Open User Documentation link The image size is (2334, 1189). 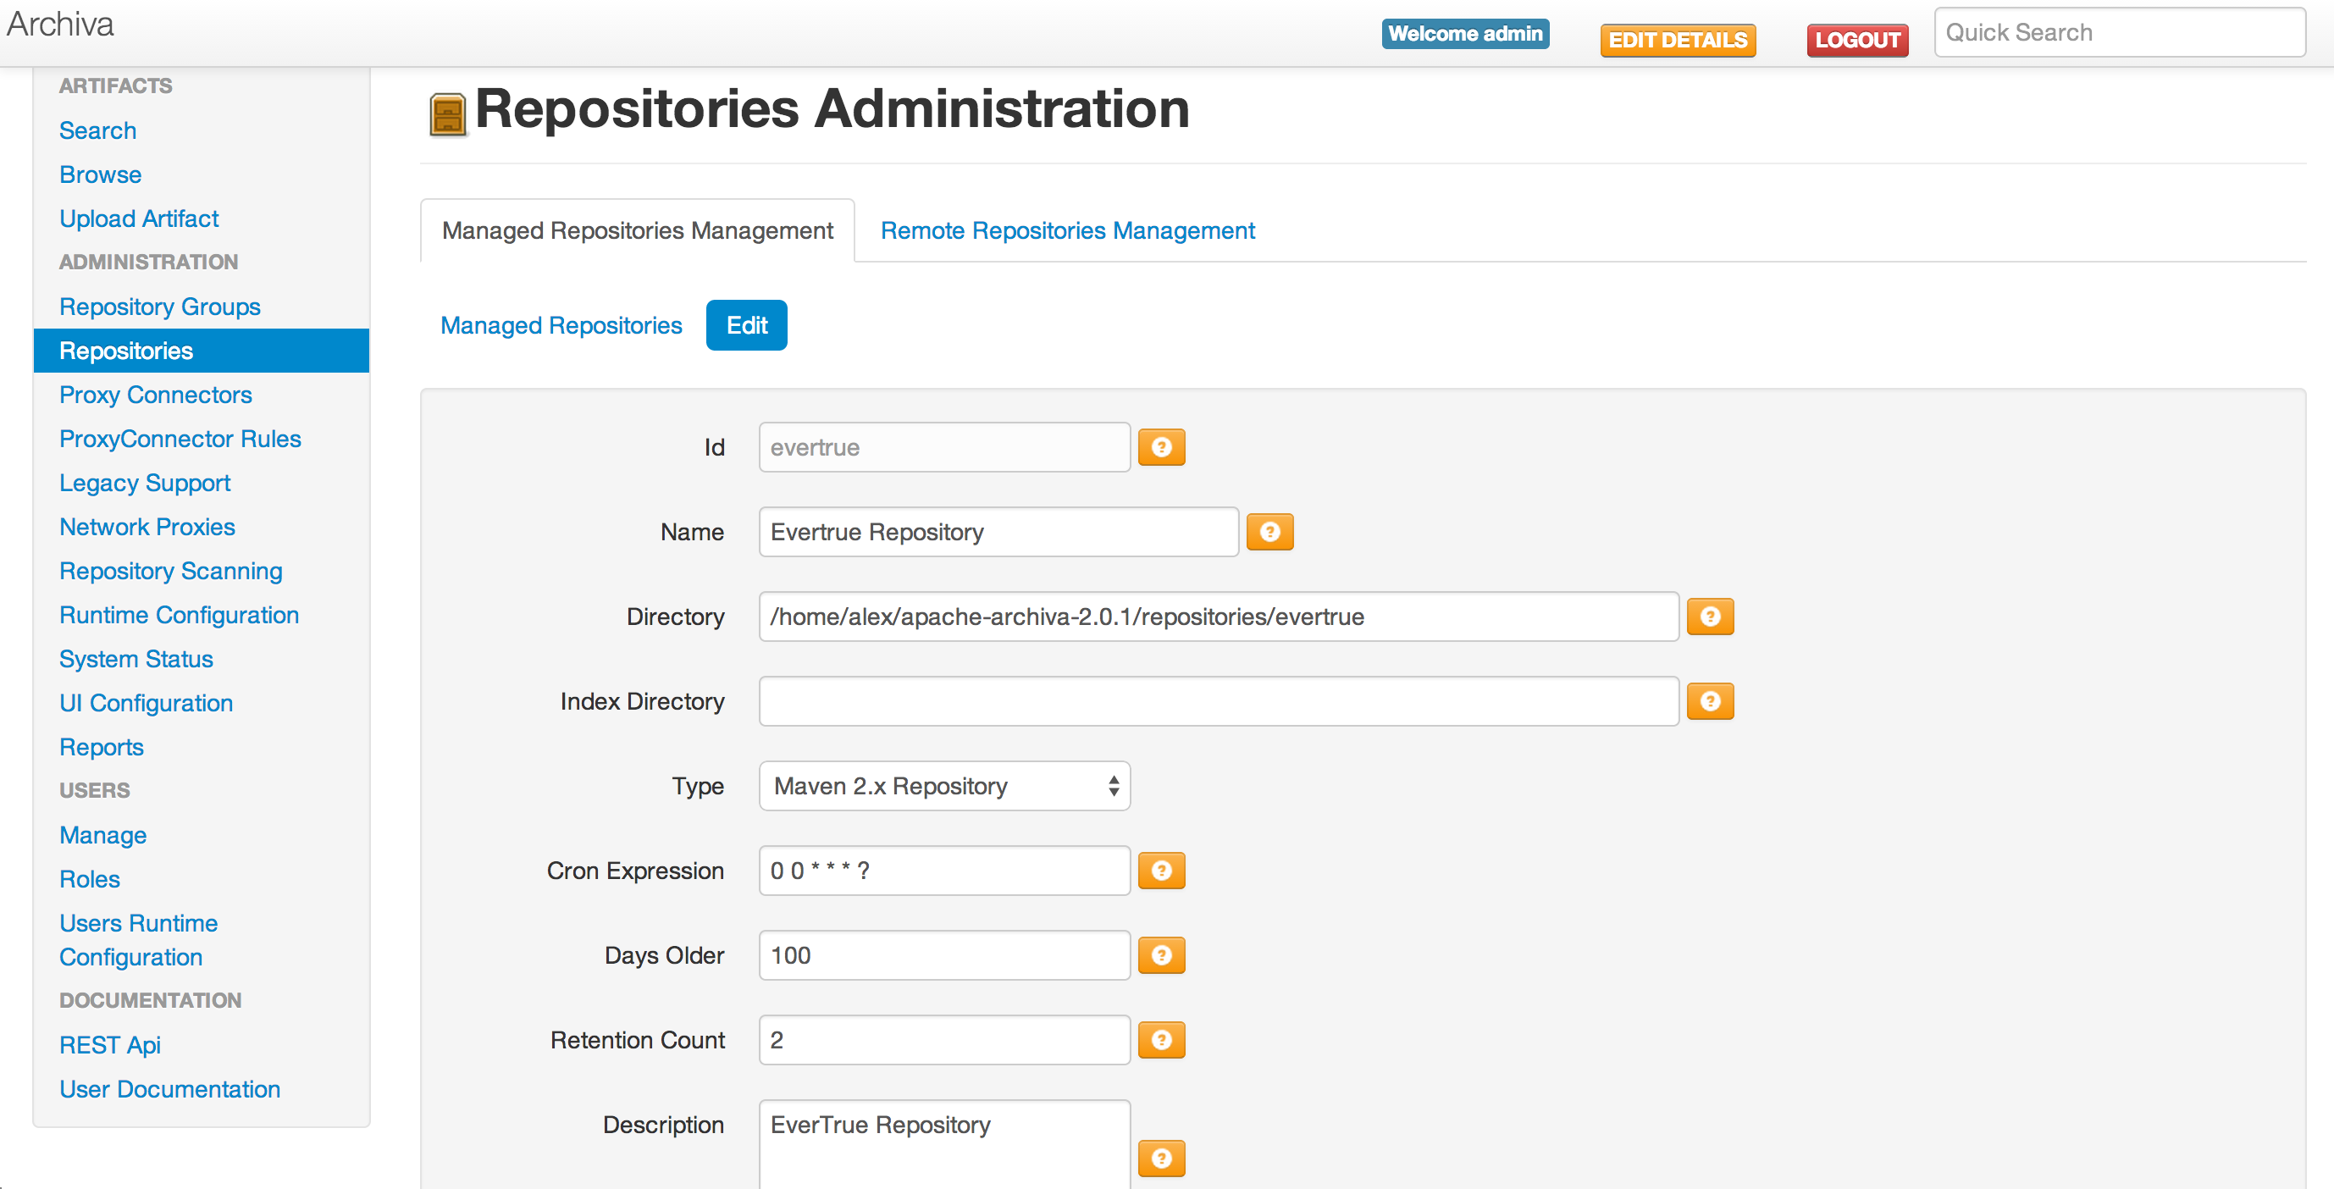(169, 1089)
